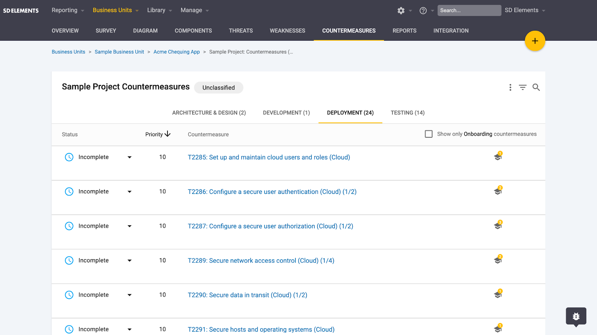
Task: Expand the status dropdown for T2289
Action: point(129,260)
